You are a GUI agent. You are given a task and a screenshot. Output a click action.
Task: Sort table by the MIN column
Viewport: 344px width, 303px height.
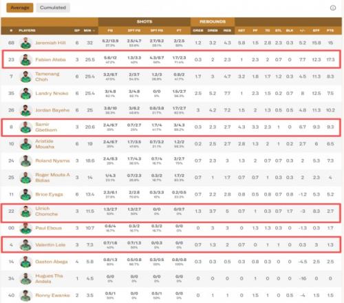pyautogui.click(x=88, y=30)
